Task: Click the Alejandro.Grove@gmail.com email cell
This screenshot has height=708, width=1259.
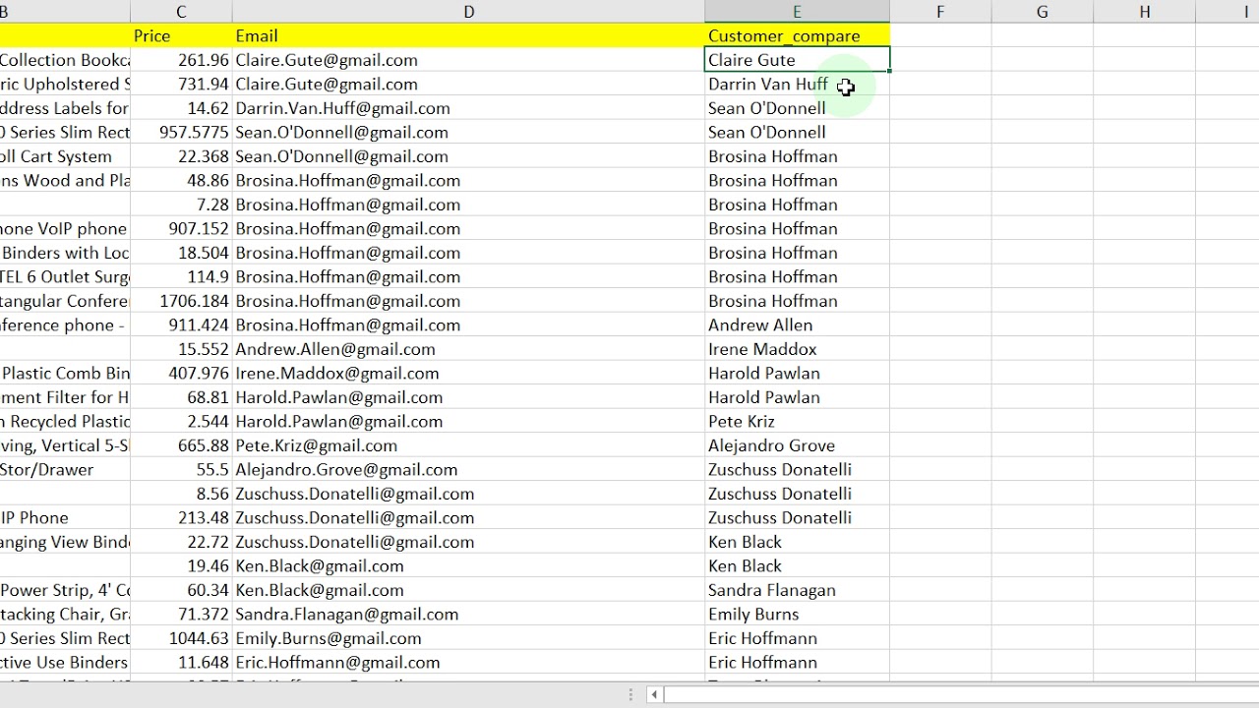Action: [468, 470]
